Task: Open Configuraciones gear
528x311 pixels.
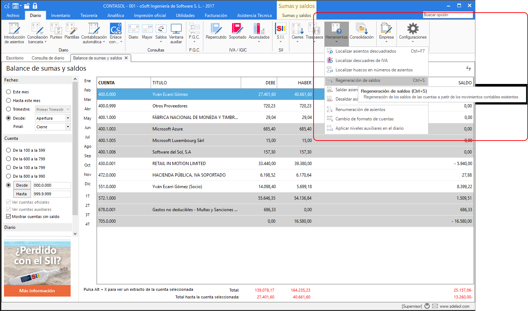Action: click(413, 33)
